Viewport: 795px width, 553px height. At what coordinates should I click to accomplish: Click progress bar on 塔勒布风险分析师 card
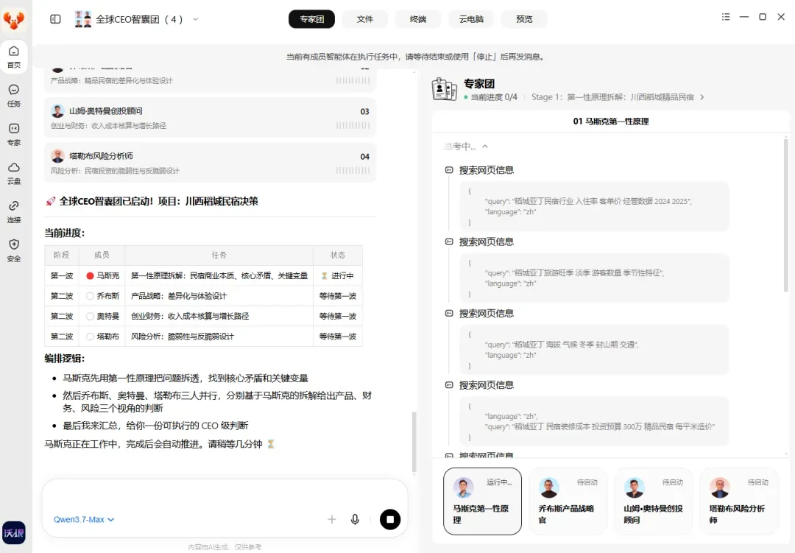tap(353, 171)
